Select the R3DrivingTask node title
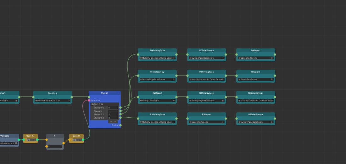This screenshot has height=164, width=346. coord(157,114)
